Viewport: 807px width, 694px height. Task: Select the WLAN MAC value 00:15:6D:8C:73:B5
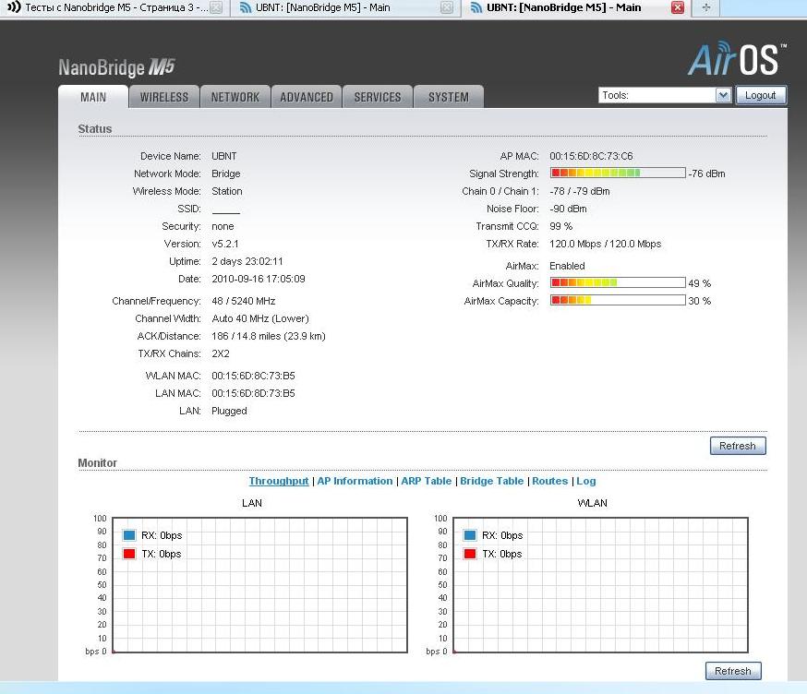(253, 376)
